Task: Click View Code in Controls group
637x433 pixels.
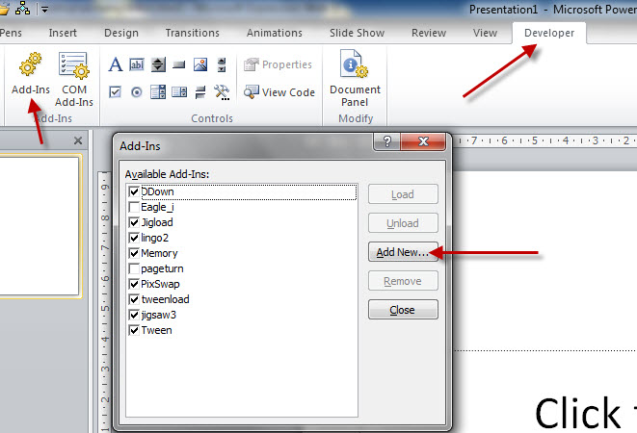Action: 279,92
